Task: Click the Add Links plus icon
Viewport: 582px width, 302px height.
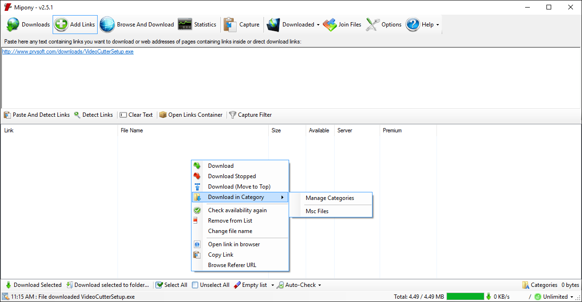Action: pyautogui.click(x=61, y=25)
